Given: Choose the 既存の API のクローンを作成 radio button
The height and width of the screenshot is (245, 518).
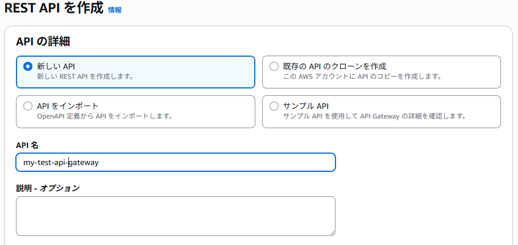Looking at the screenshot, I should point(274,66).
